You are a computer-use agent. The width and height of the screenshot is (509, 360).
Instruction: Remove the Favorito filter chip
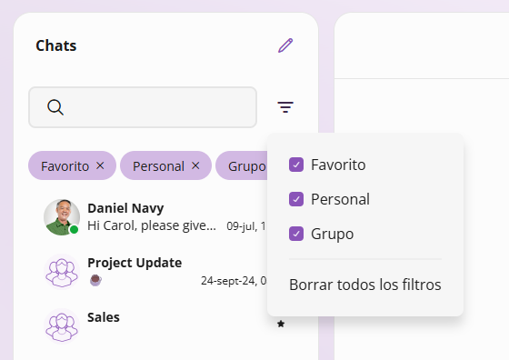click(100, 165)
